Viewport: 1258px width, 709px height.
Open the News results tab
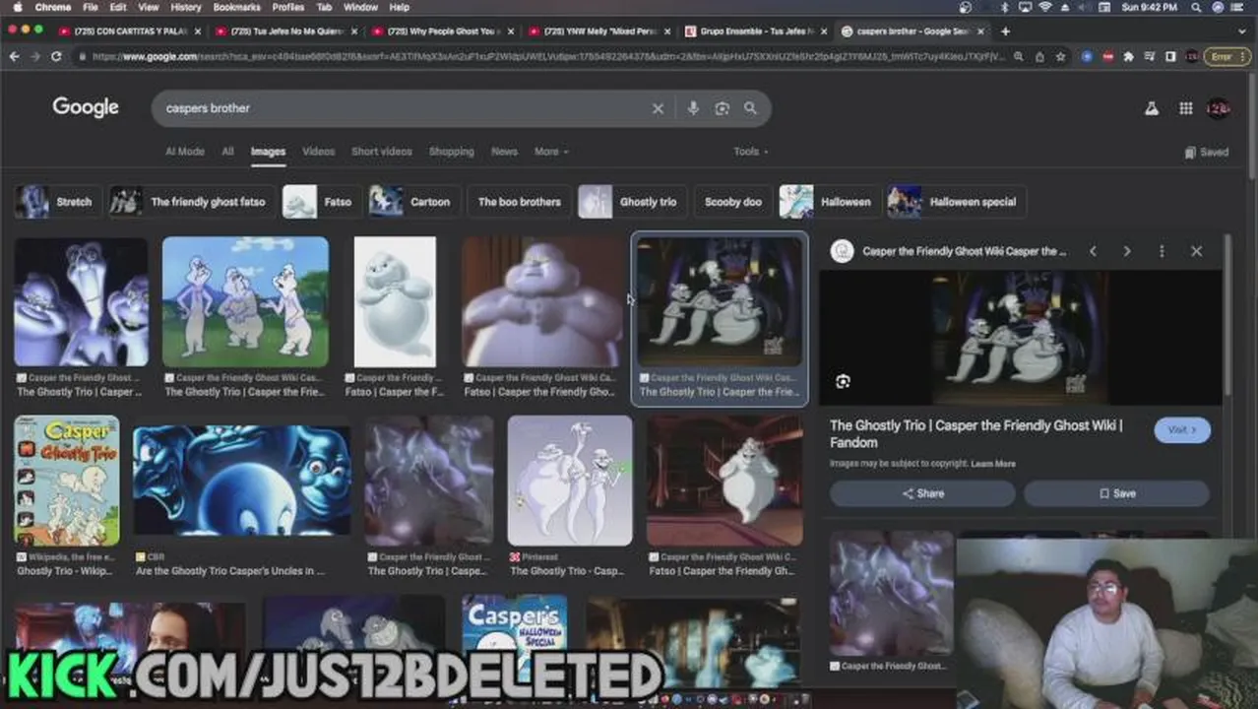tap(504, 152)
